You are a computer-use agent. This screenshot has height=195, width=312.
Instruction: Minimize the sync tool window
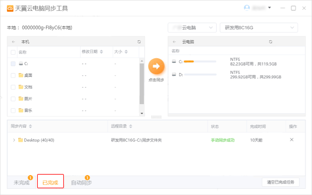point(283,8)
